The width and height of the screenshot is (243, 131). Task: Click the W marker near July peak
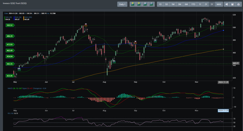coord(86,24)
